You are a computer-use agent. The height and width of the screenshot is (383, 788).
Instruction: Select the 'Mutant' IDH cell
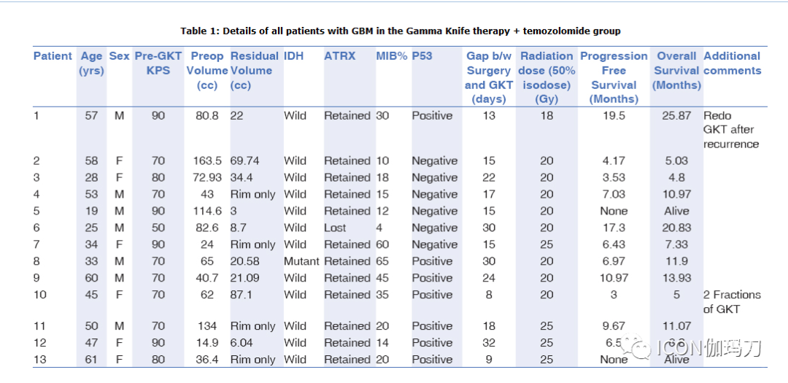click(301, 261)
